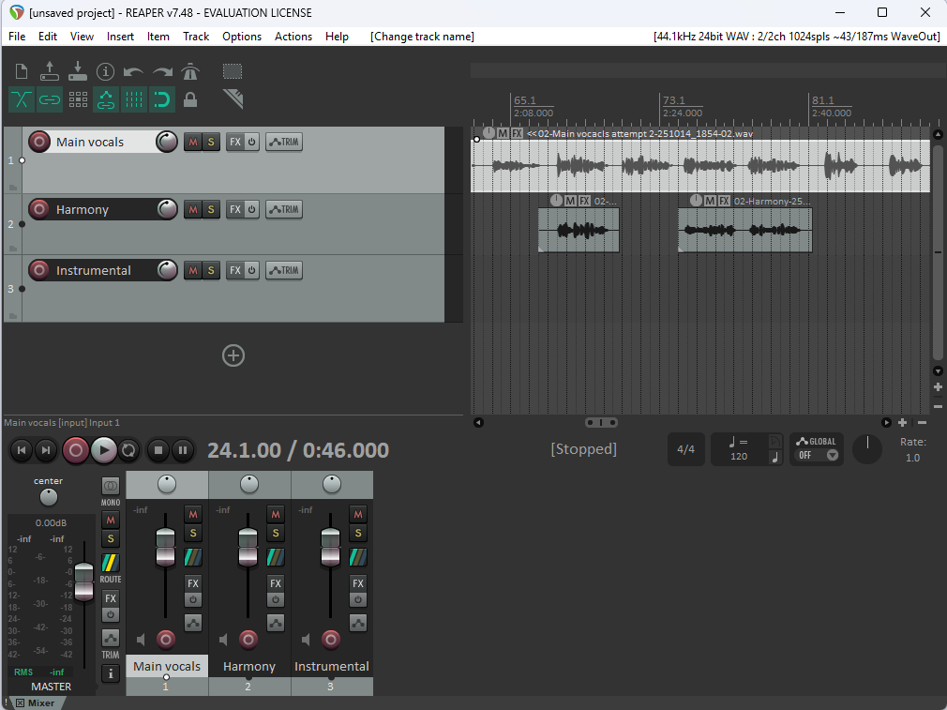Click the undo arrow in the toolbar
Viewport: 947px width, 710px height.
133,72
